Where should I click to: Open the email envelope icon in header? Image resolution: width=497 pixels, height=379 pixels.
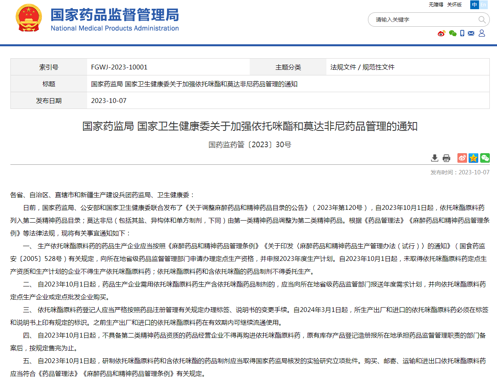[x=471, y=34]
